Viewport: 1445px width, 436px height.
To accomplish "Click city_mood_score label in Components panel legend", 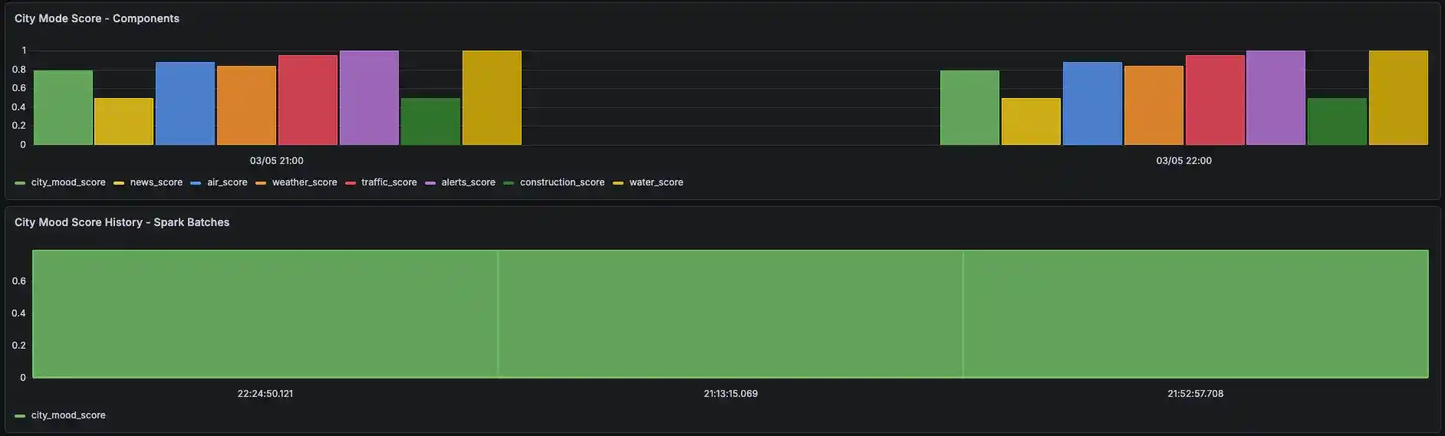I will pyautogui.click(x=68, y=182).
